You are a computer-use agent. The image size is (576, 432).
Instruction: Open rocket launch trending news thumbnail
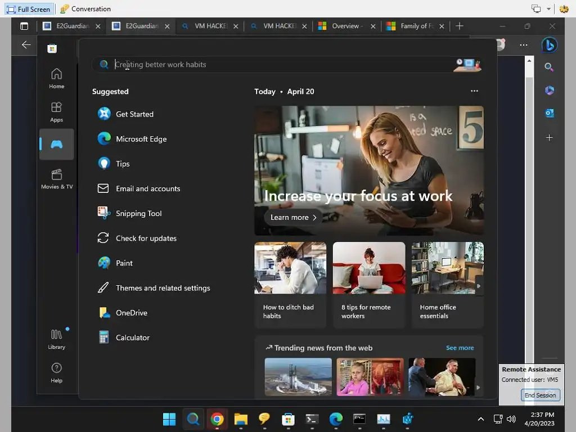tap(298, 377)
